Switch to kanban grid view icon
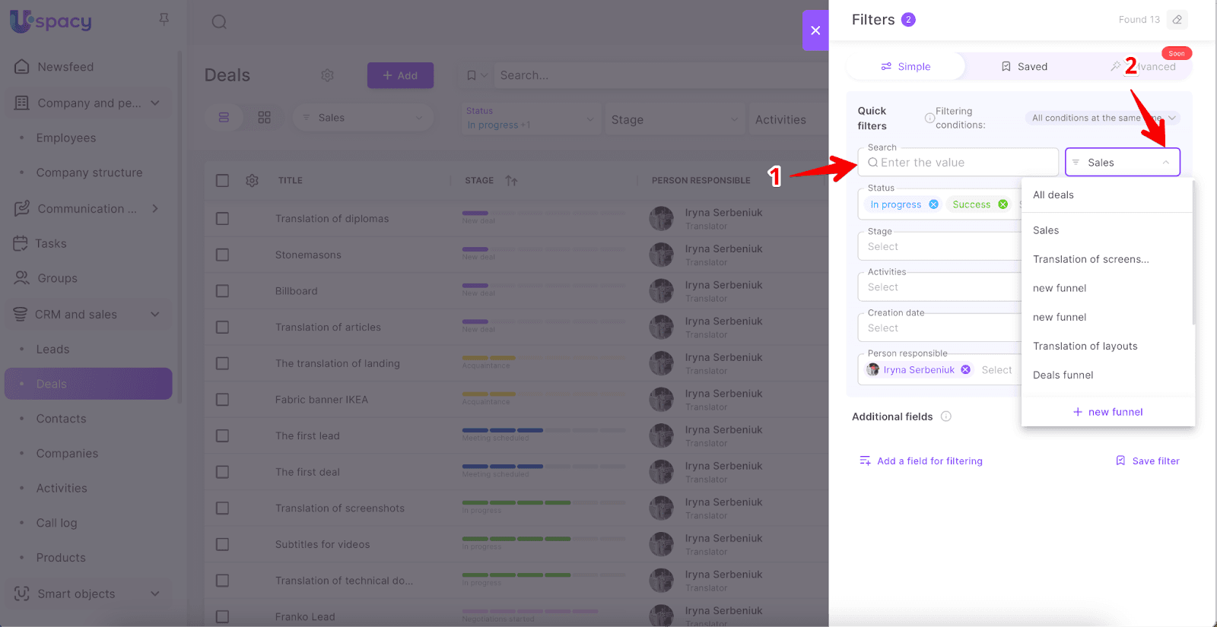Screen dimensions: 1217x627 point(264,118)
